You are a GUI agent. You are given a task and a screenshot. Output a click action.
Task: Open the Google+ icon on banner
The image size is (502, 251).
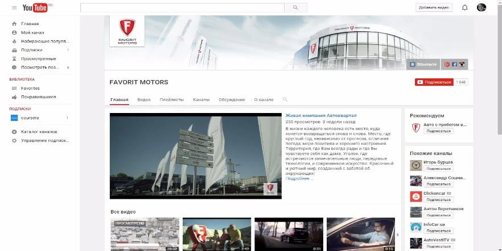pyautogui.click(x=447, y=65)
